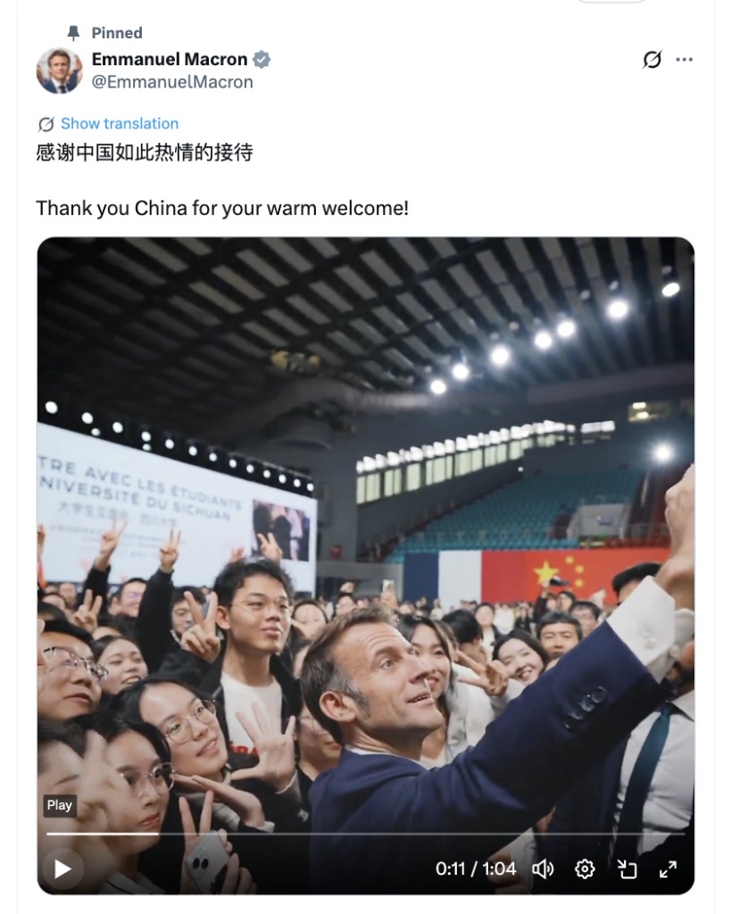Toggle picture-in-picture mode for the video
The width and height of the screenshot is (731, 914).
(x=627, y=869)
